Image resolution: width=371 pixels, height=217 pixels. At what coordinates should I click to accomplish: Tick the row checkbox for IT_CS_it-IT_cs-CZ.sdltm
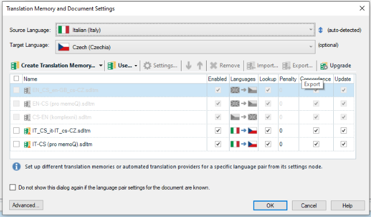coord(17,130)
